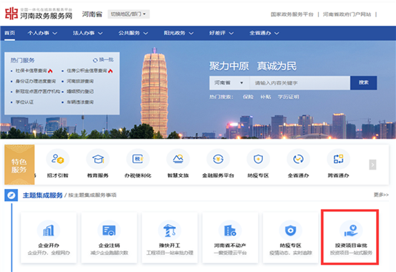Click hot search keyword 学历证明
Screen dimensions: 396x272
(288, 97)
